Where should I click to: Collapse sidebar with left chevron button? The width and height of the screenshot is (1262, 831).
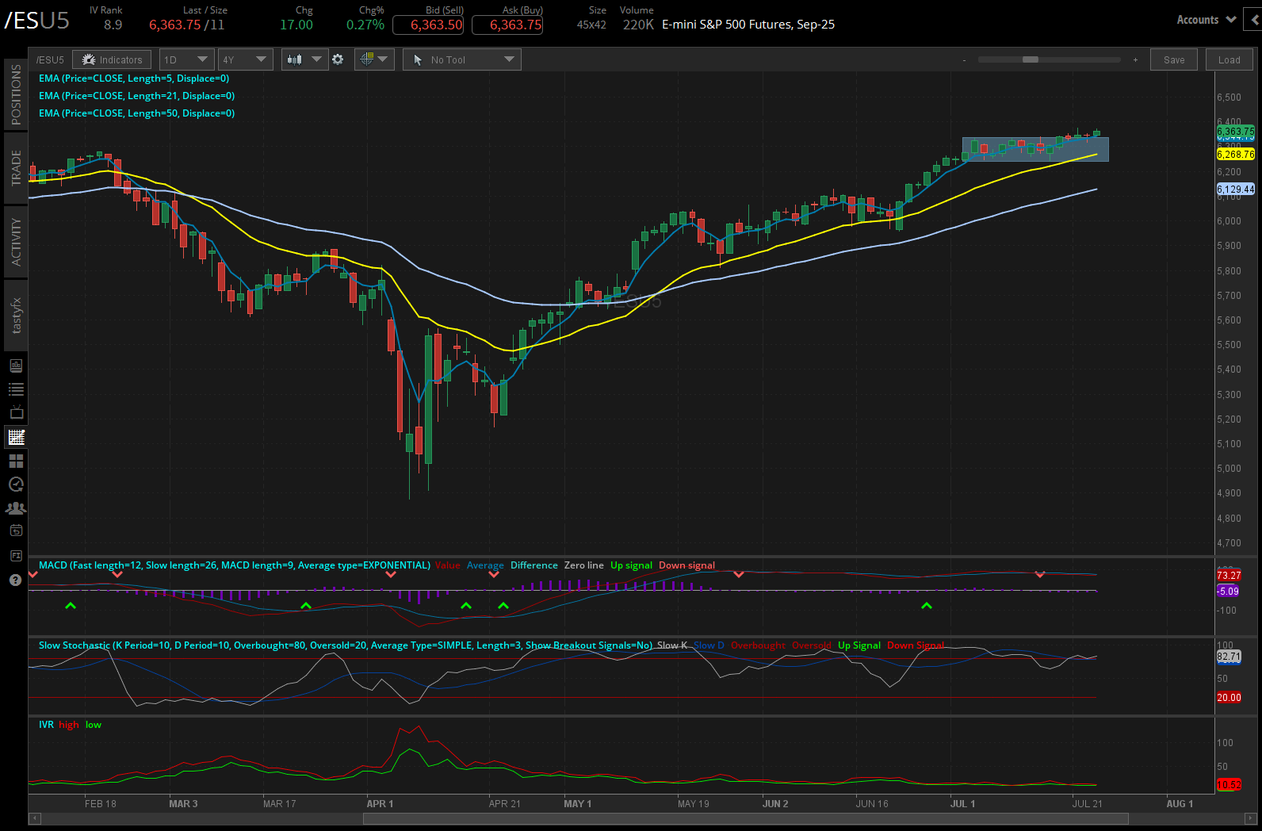(x=1254, y=20)
